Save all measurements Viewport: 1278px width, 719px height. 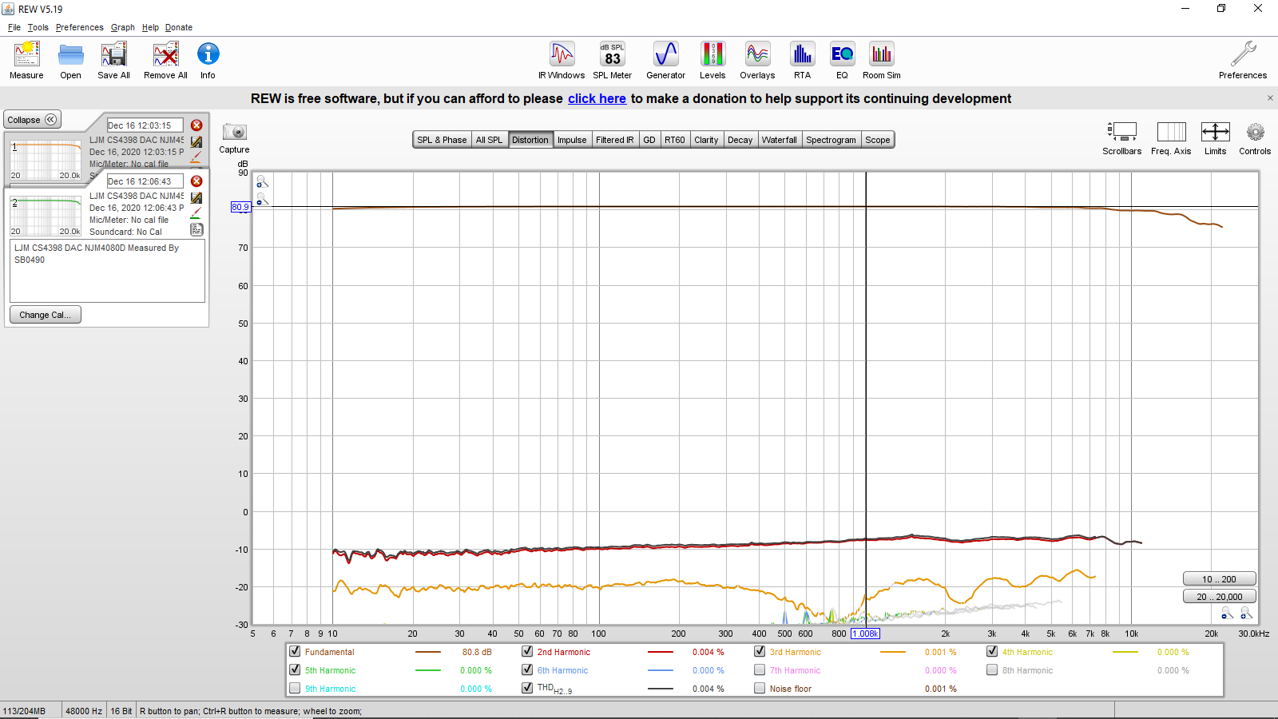point(113,61)
